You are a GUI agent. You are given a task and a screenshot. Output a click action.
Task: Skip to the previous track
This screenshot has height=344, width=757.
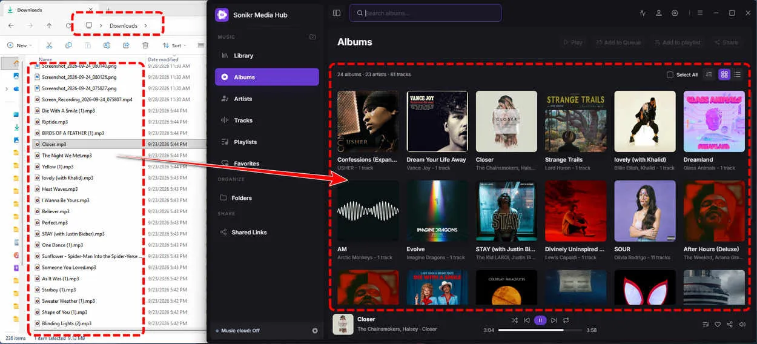(x=527, y=320)
